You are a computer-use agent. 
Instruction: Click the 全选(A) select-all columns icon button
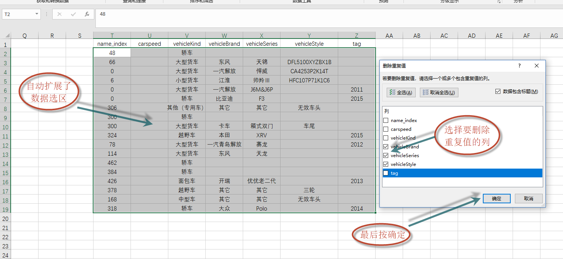point(400,92)
